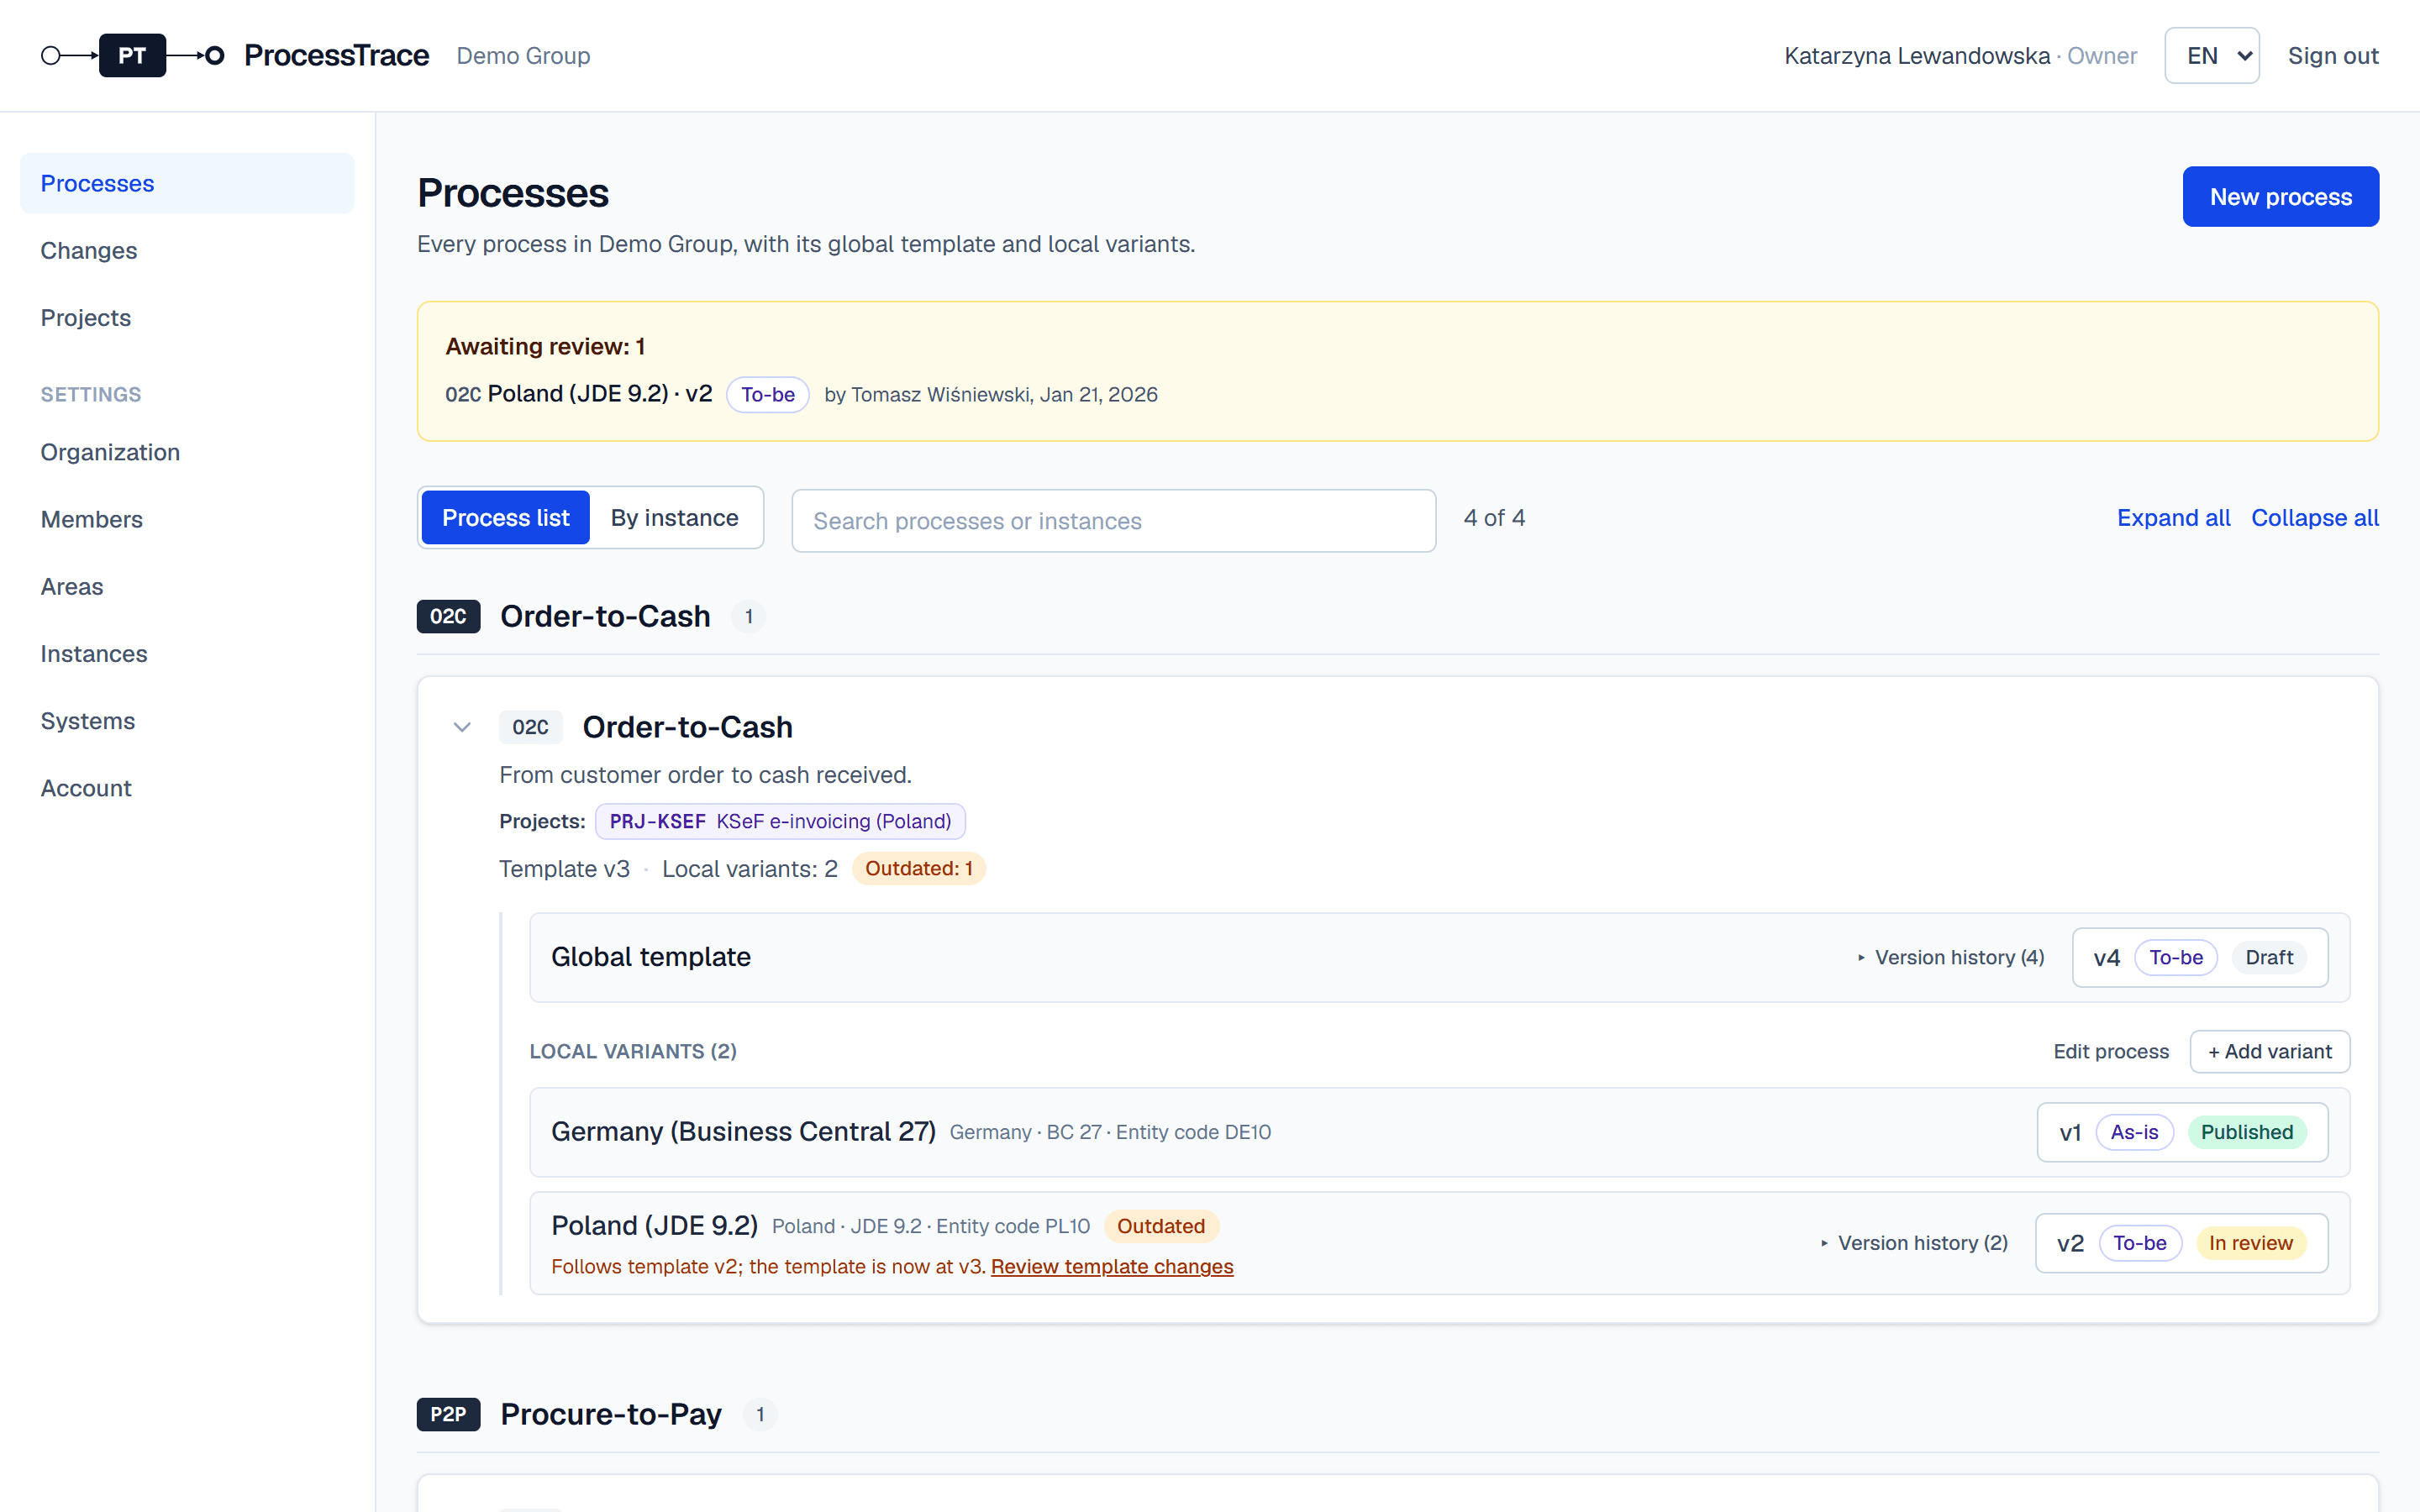Add a variant with + Add variant
Image resolution: width=2420 pixels, height=1512 pixels.
click(2270, 1051)
